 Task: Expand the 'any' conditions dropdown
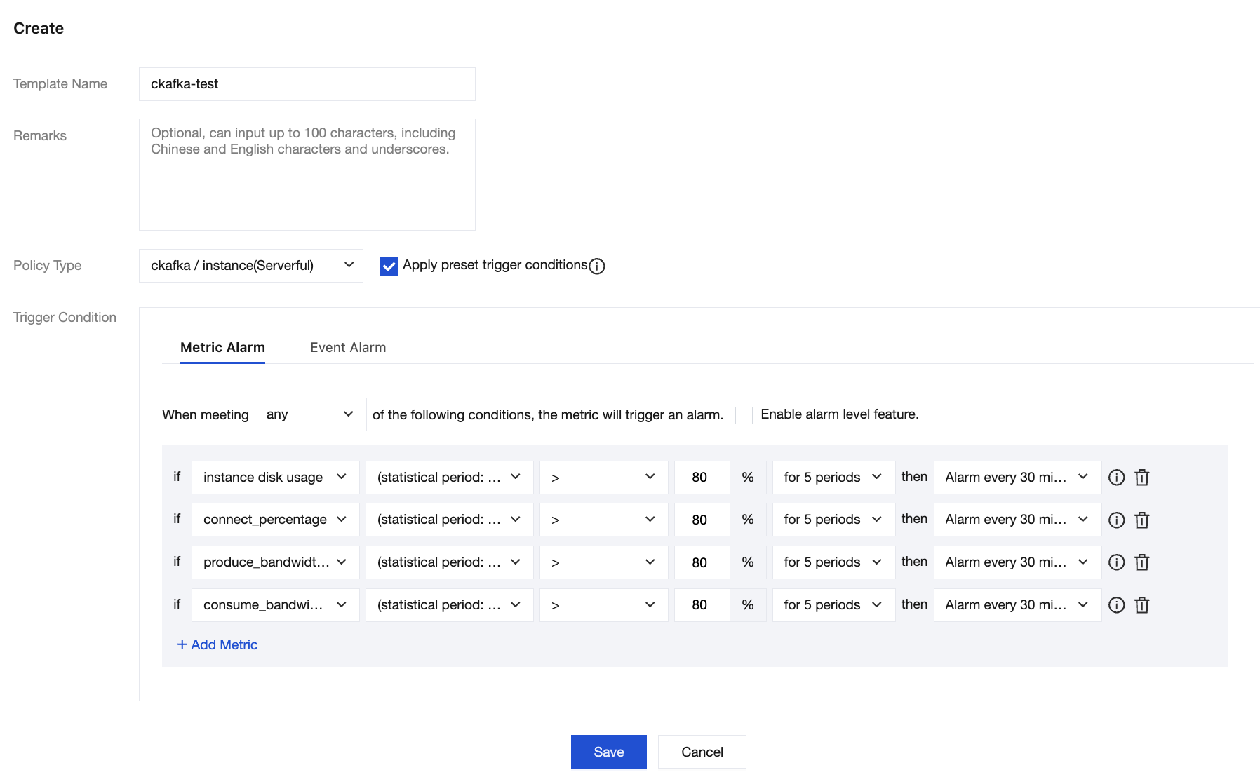tap(310, 414)
